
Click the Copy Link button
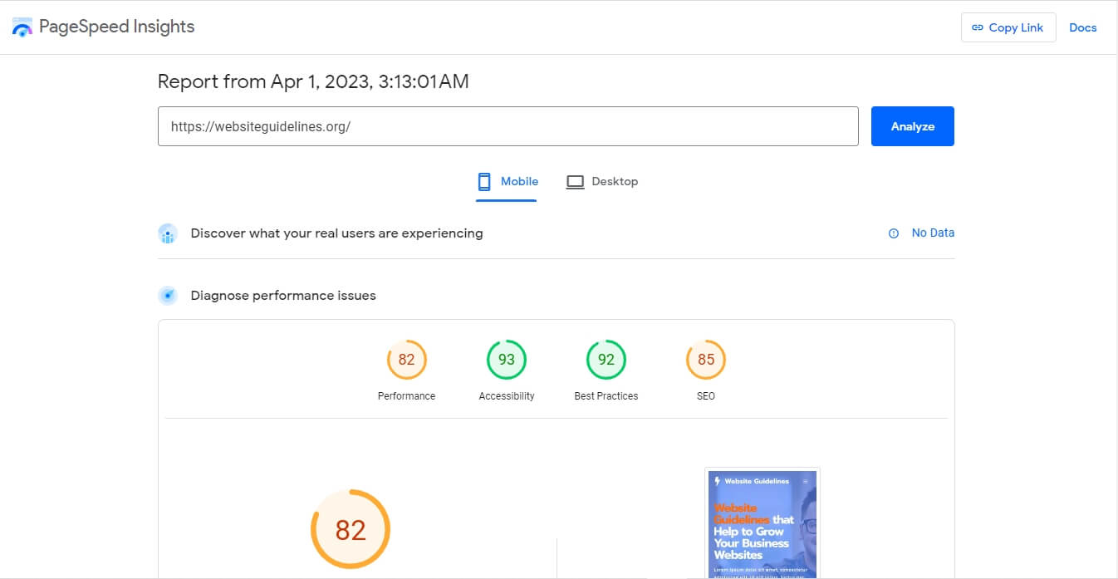1008,27
